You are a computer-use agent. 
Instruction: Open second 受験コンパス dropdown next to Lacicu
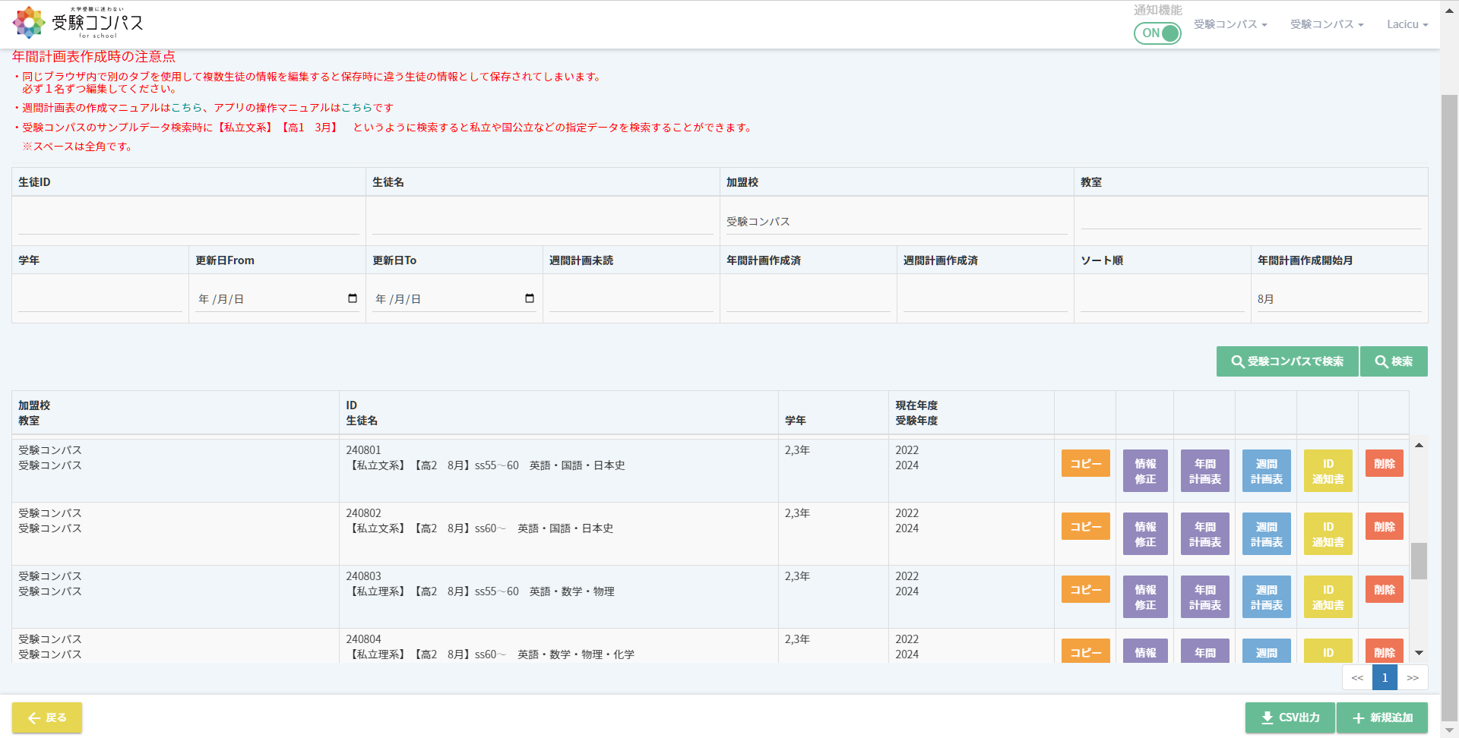pyautogui.click(x=1327, y=24)
